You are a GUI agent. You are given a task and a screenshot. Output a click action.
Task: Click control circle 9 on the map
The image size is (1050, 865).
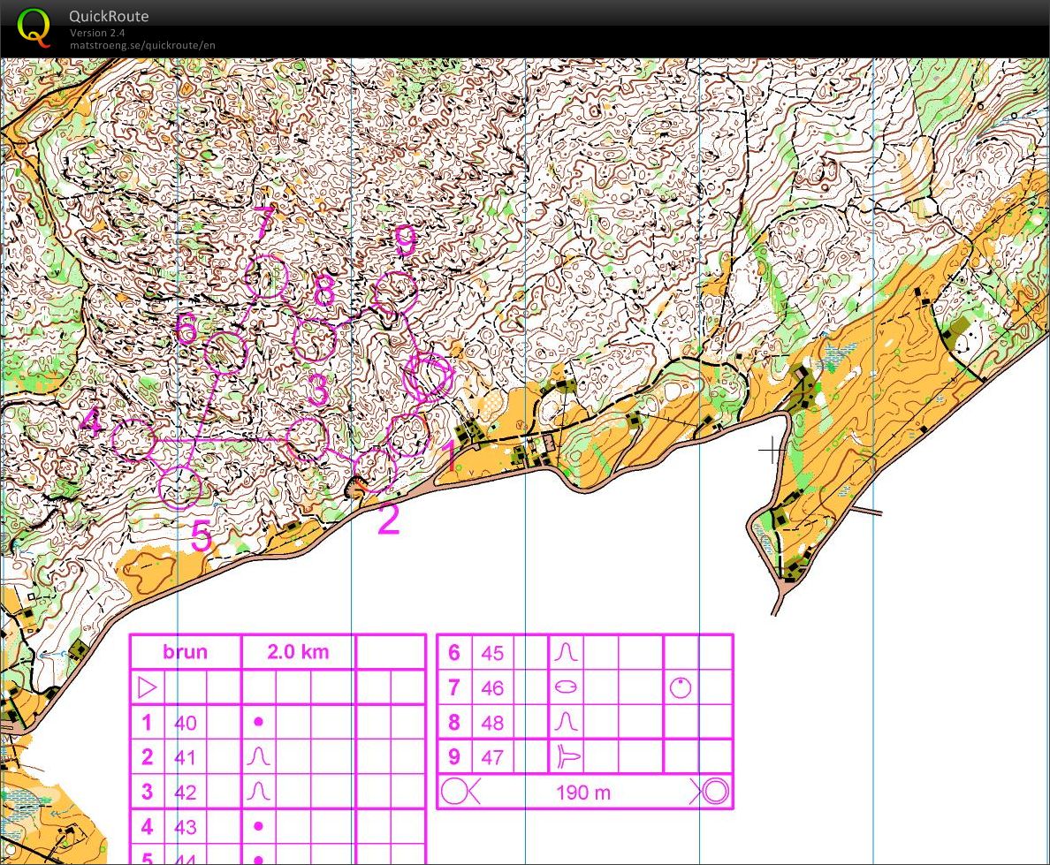395,292
